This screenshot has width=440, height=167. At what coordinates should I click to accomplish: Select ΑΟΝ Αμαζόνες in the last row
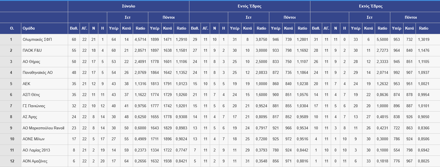(35, 161)
